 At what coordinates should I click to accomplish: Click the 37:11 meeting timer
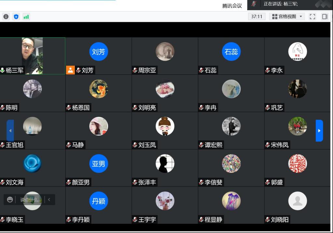tap(257, 17)
